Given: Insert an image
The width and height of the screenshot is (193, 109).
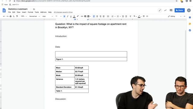Looking at the screenshot, I should tap(88, 16).
